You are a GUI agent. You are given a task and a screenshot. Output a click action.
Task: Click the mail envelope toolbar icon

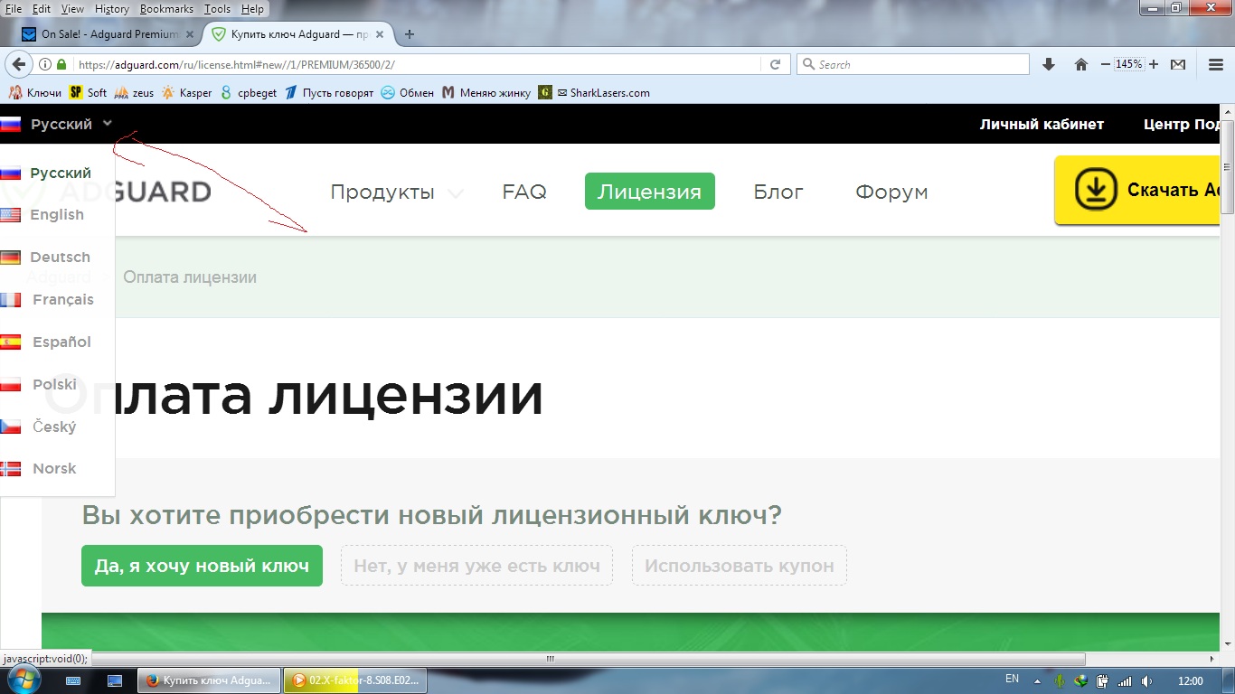pos(1178,65)
